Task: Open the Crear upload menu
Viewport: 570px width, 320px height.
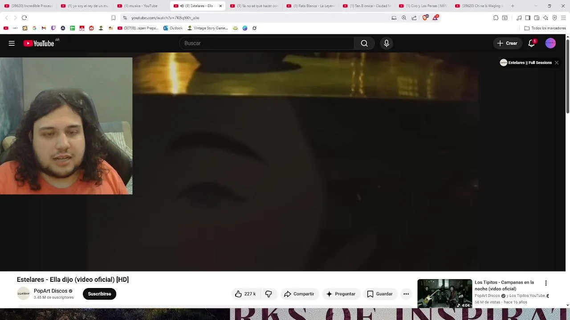Action: (507, 43)
